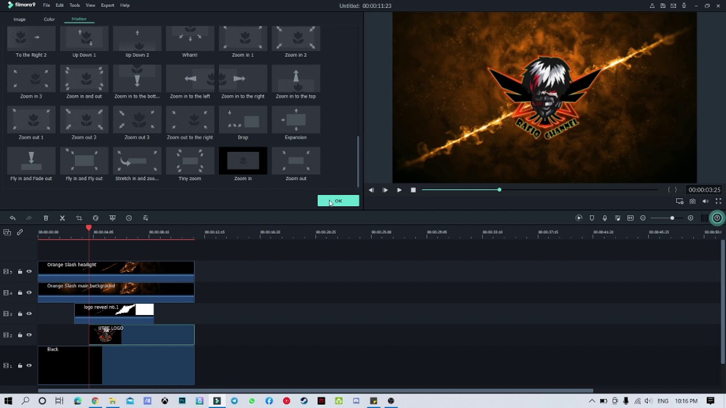Toggle the timeline auto ripple link icon
Screen dimensions: 726x408
tap(20, 232)
